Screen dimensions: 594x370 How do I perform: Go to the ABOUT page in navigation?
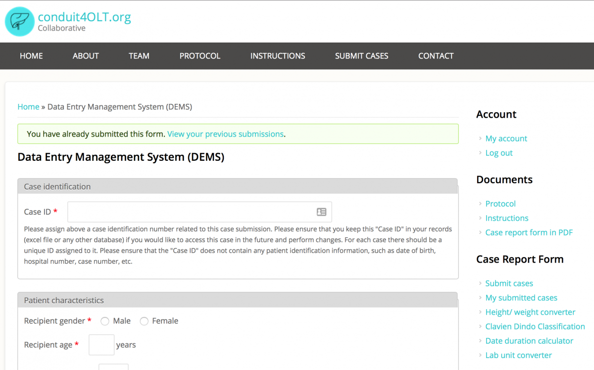pyautogui.click(x=86, y=56)
